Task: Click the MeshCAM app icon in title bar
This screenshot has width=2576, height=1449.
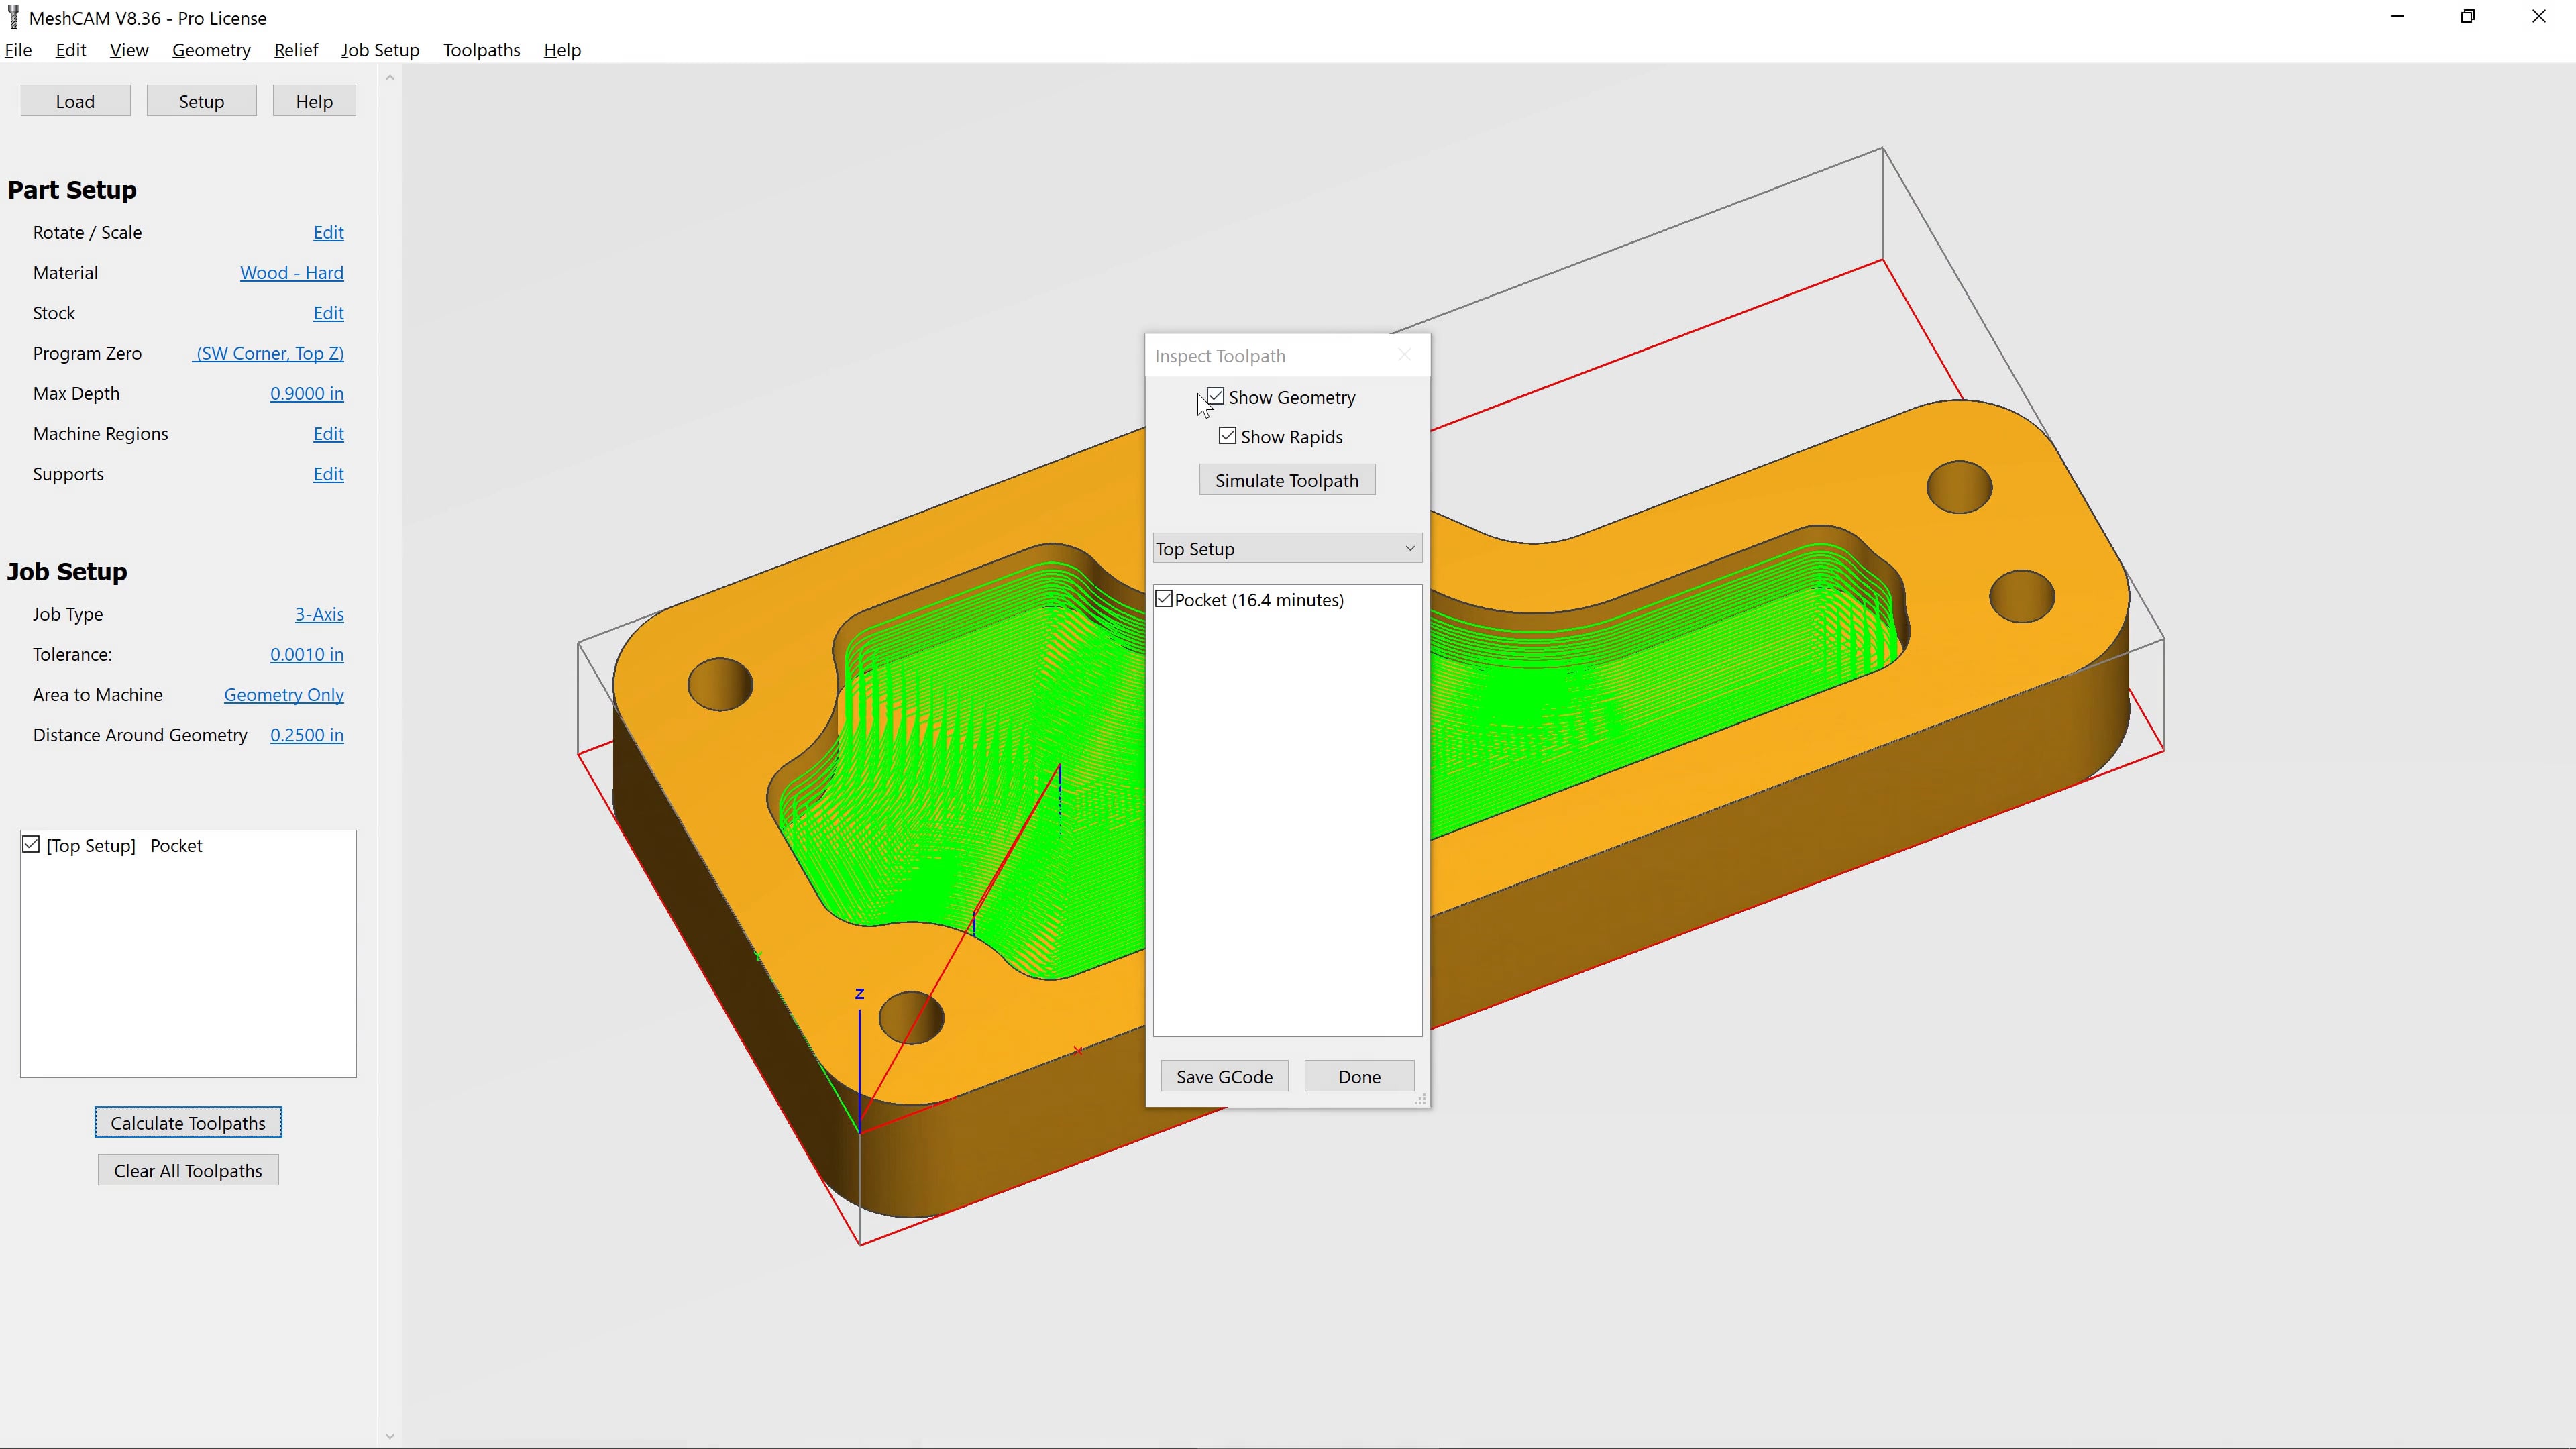Action: click(13, 17)
